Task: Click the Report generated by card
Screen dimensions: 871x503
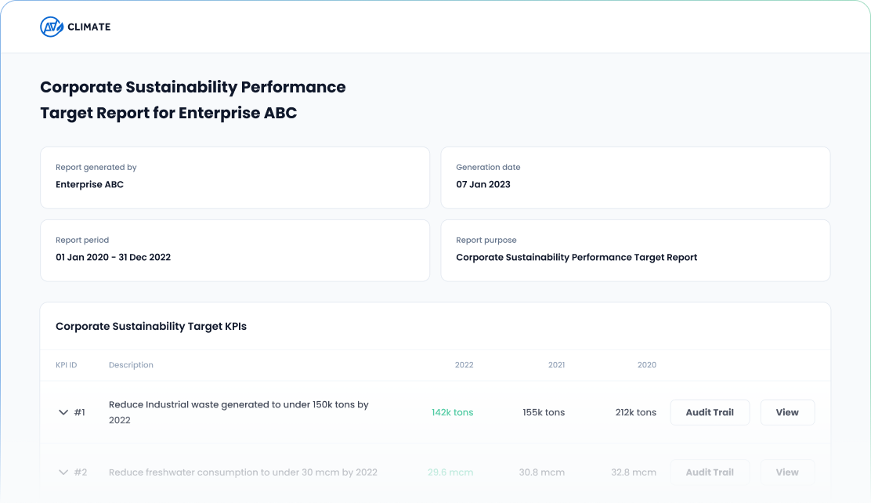Action: (235, 177)
